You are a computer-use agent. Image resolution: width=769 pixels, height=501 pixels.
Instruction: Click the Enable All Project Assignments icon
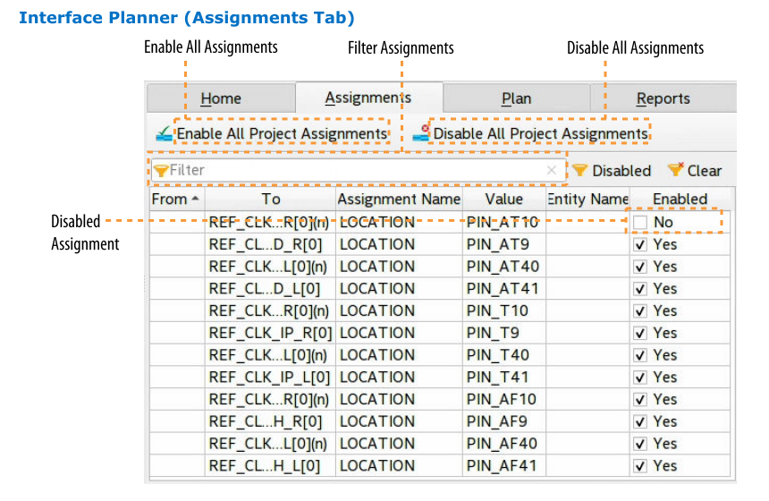pos(164,134)
